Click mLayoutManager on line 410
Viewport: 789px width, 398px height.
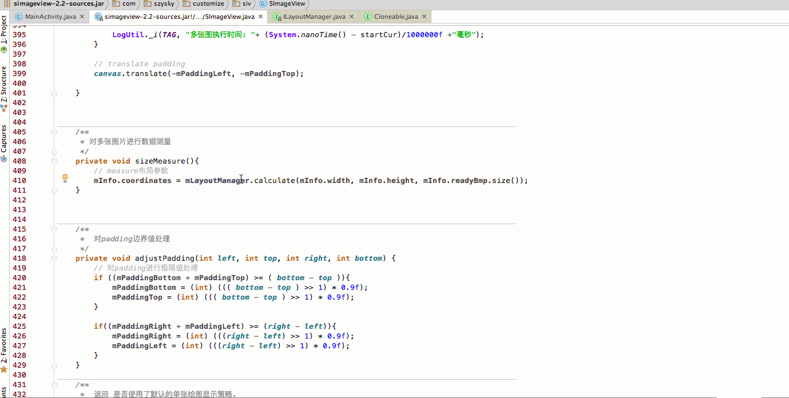click(217, 181)
